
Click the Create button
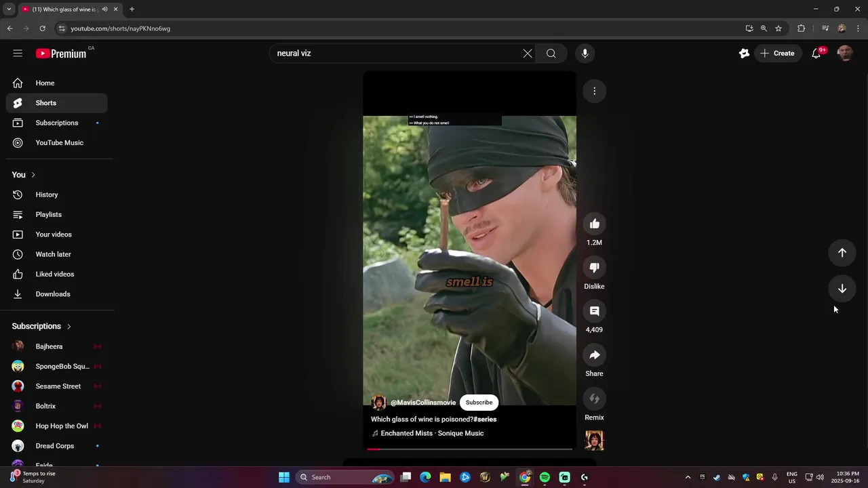tap(777, 54)
